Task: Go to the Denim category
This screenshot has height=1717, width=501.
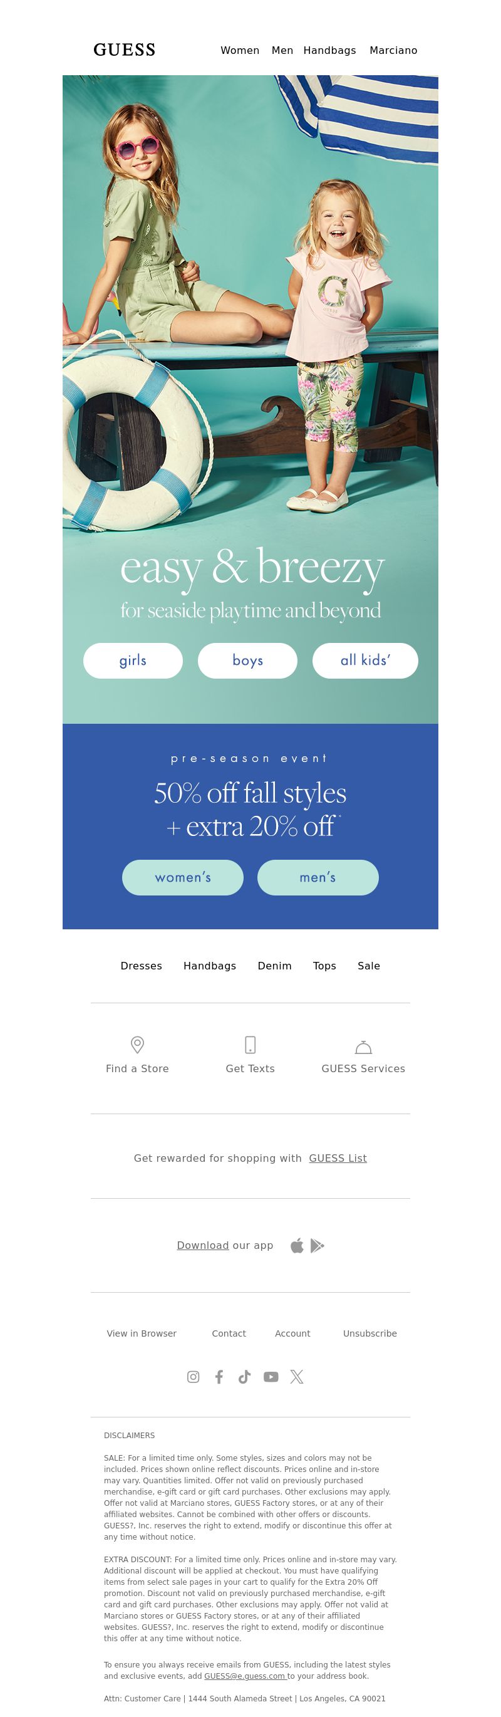Action: click(274, 966)
